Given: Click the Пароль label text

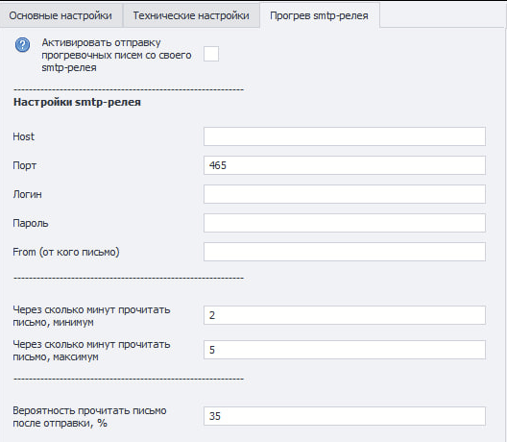Looking at the screenshot, I should click(31, 223).
